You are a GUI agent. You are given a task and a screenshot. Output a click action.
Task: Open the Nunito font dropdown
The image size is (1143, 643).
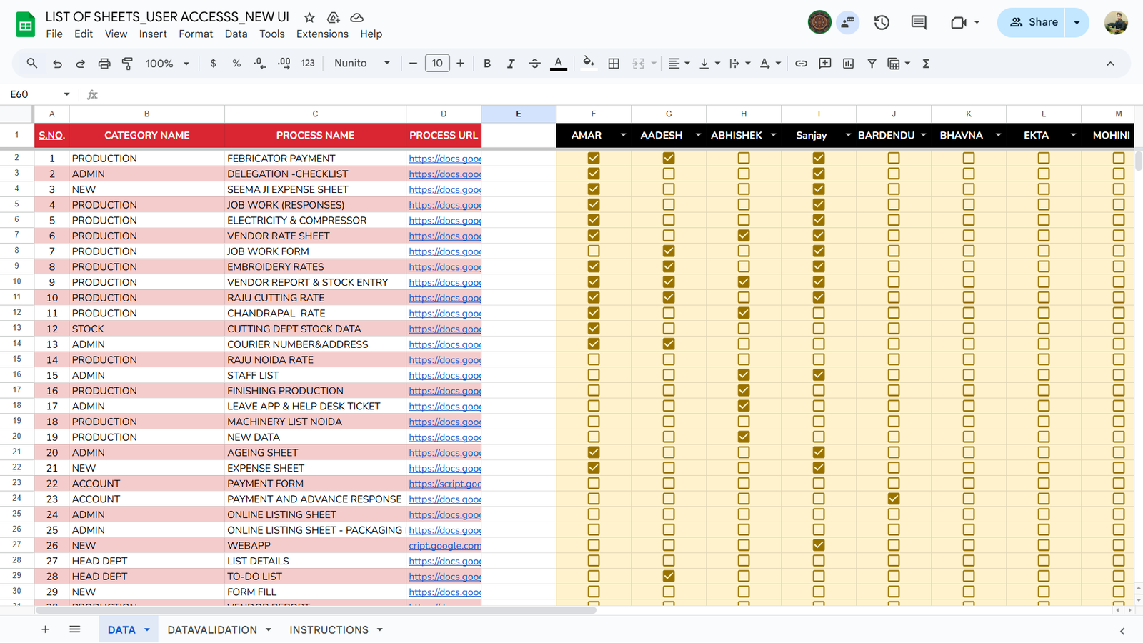click(362, 64)
